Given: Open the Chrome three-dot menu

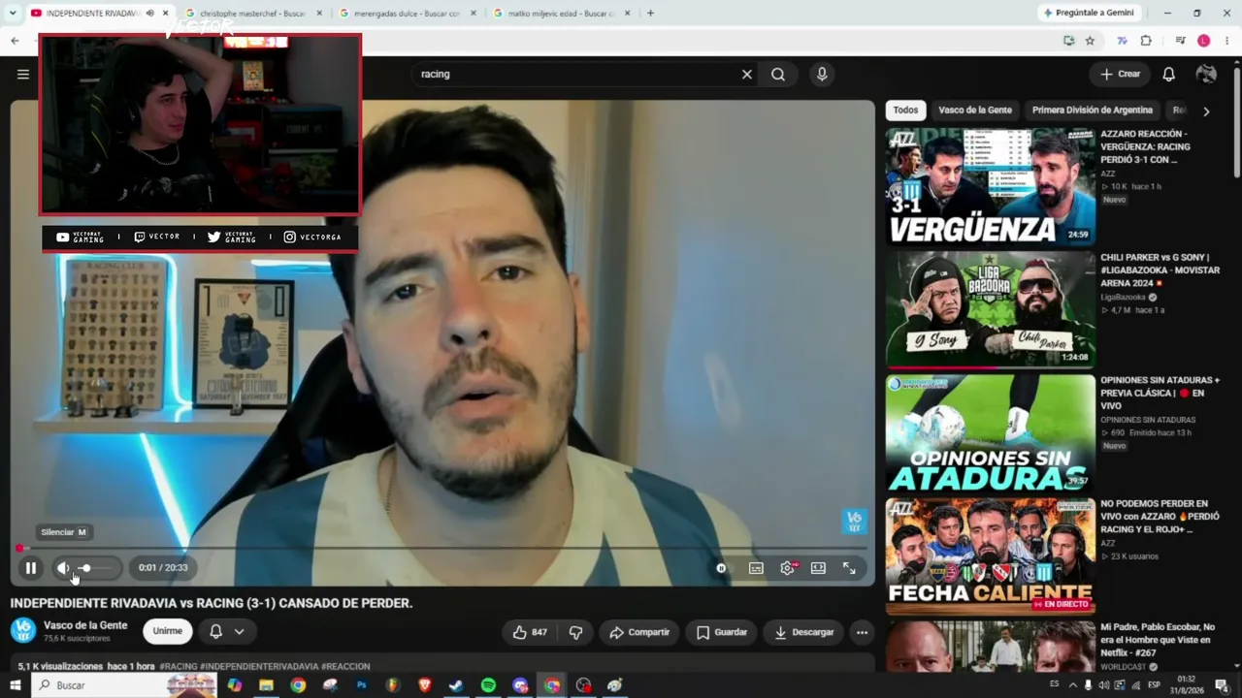Looking at the screenshot, I should click(x=1227, y=41).
